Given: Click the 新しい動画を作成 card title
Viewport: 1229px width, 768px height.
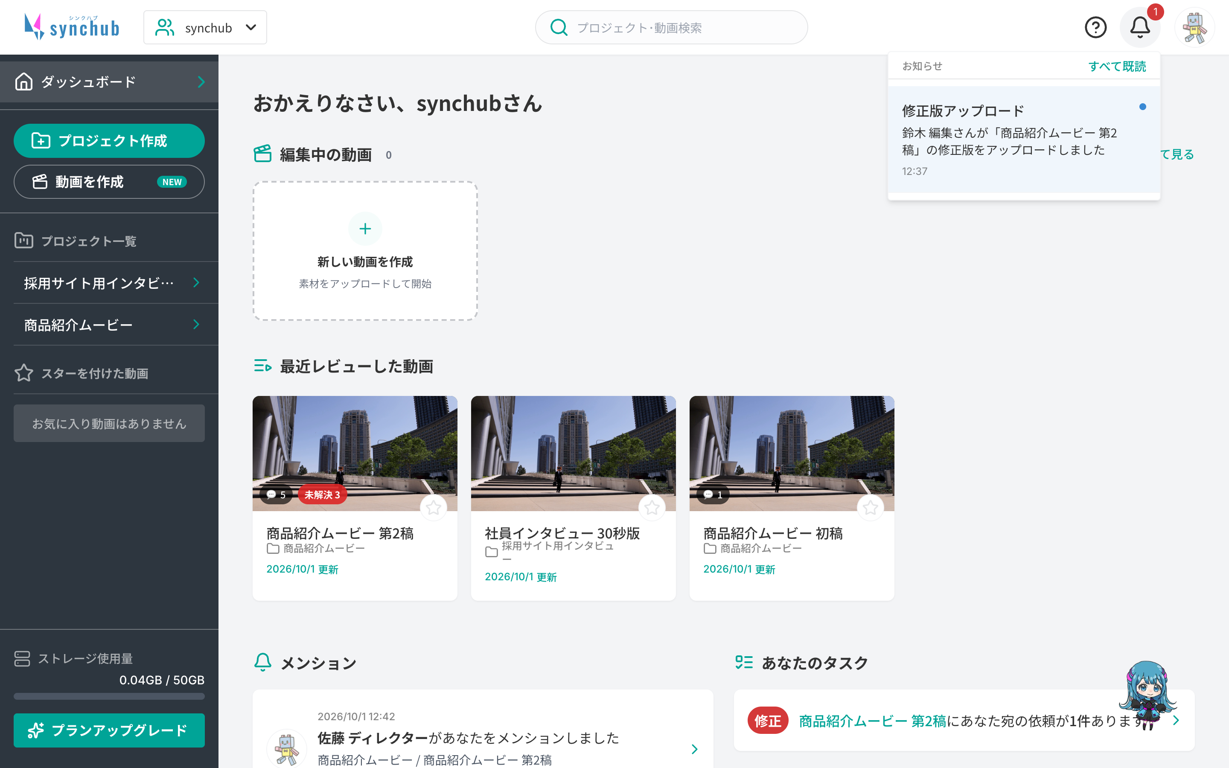Looking at the screenshot, I should point(365,262).
